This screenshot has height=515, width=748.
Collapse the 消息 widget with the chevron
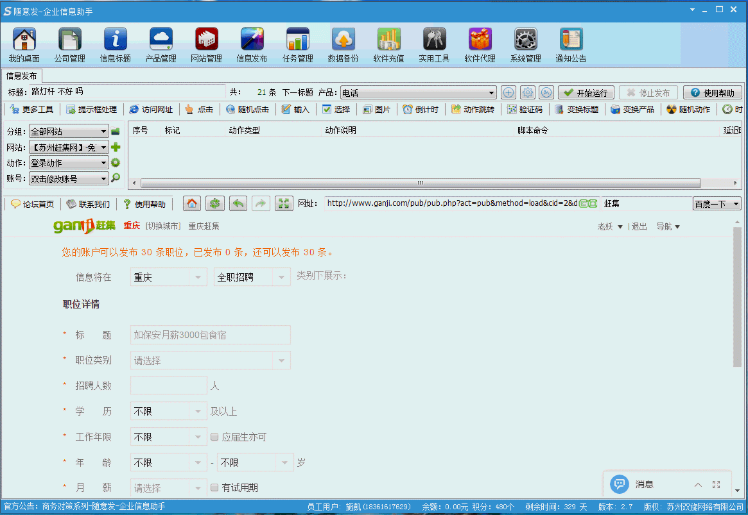click(698, 484)
